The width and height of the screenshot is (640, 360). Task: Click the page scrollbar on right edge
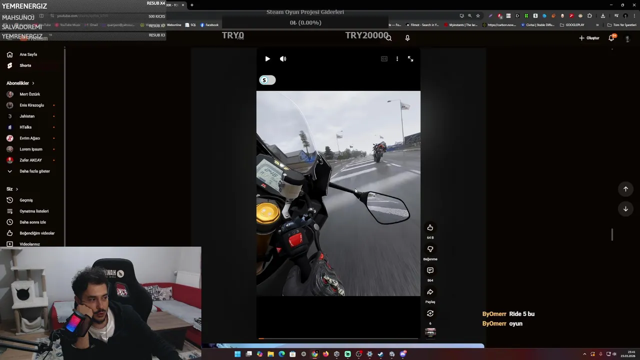pyautogui.click(x=612, y=234)
